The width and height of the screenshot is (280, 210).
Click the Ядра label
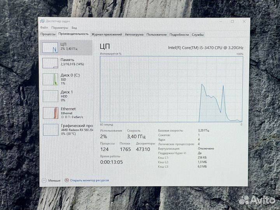(162, 140)
